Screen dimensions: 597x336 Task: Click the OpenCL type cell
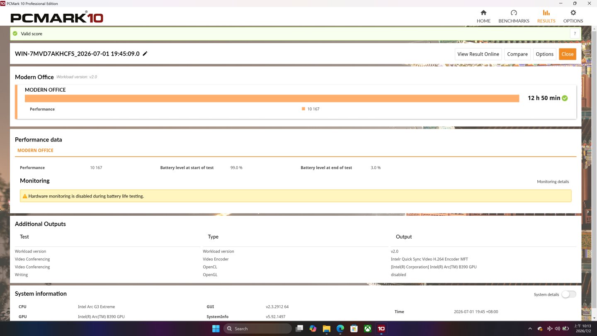[210, 267]
